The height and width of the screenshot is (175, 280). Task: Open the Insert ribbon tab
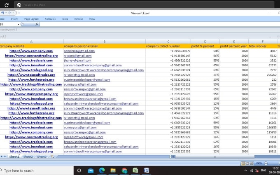tap(14, 19)
